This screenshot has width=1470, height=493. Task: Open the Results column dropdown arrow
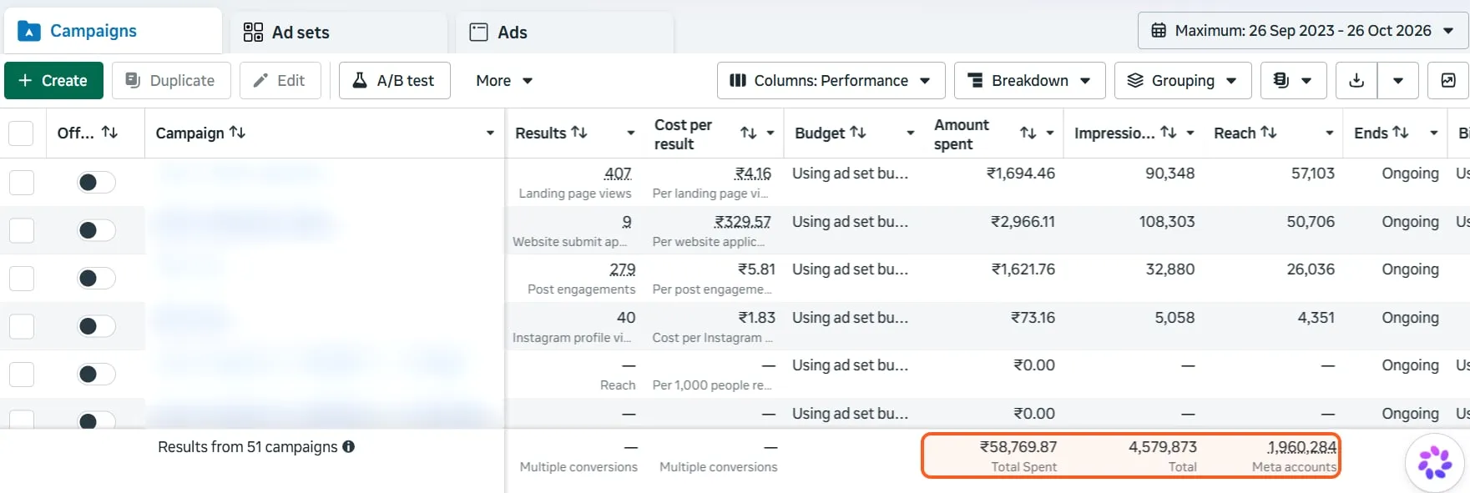click(631, 133)
